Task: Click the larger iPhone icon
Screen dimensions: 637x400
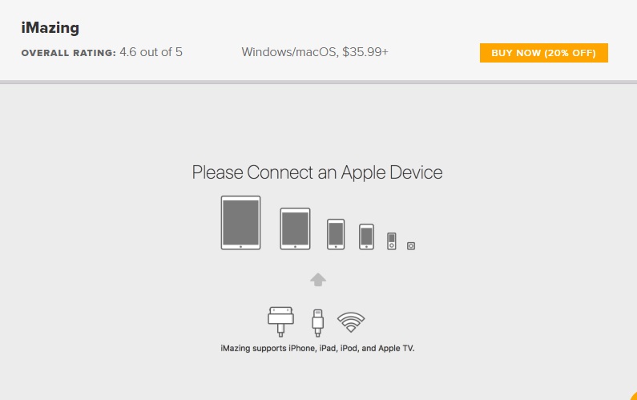Action: coord(336,234)
